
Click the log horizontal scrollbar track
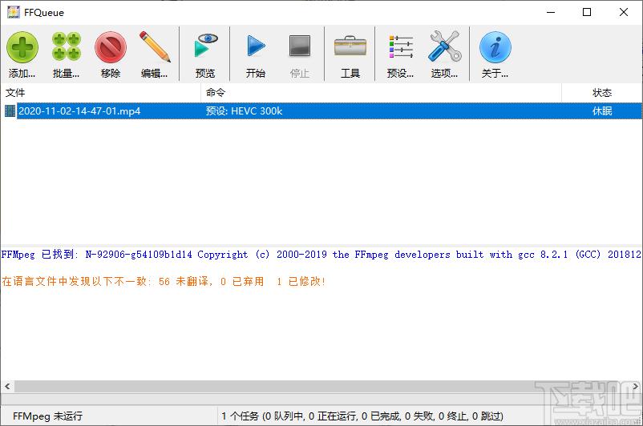click(321, 386)
